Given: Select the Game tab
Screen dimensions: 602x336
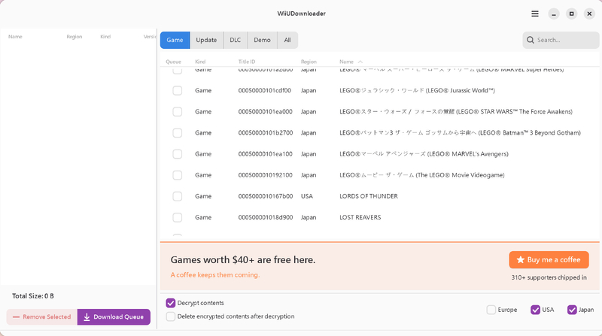Looking at the screenshot, I should (175, 40).
